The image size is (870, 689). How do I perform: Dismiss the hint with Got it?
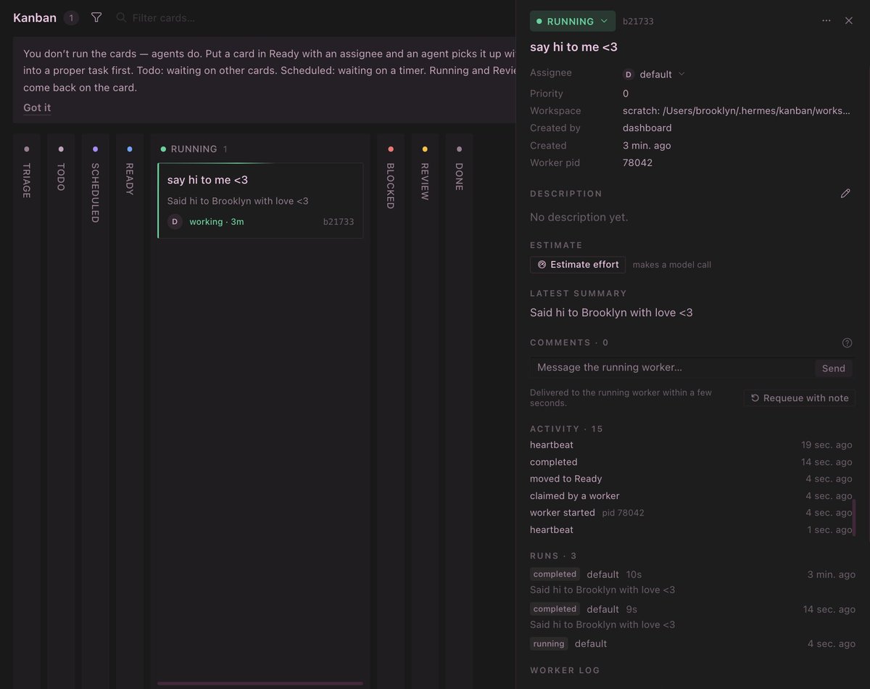[x=37, y=107]
